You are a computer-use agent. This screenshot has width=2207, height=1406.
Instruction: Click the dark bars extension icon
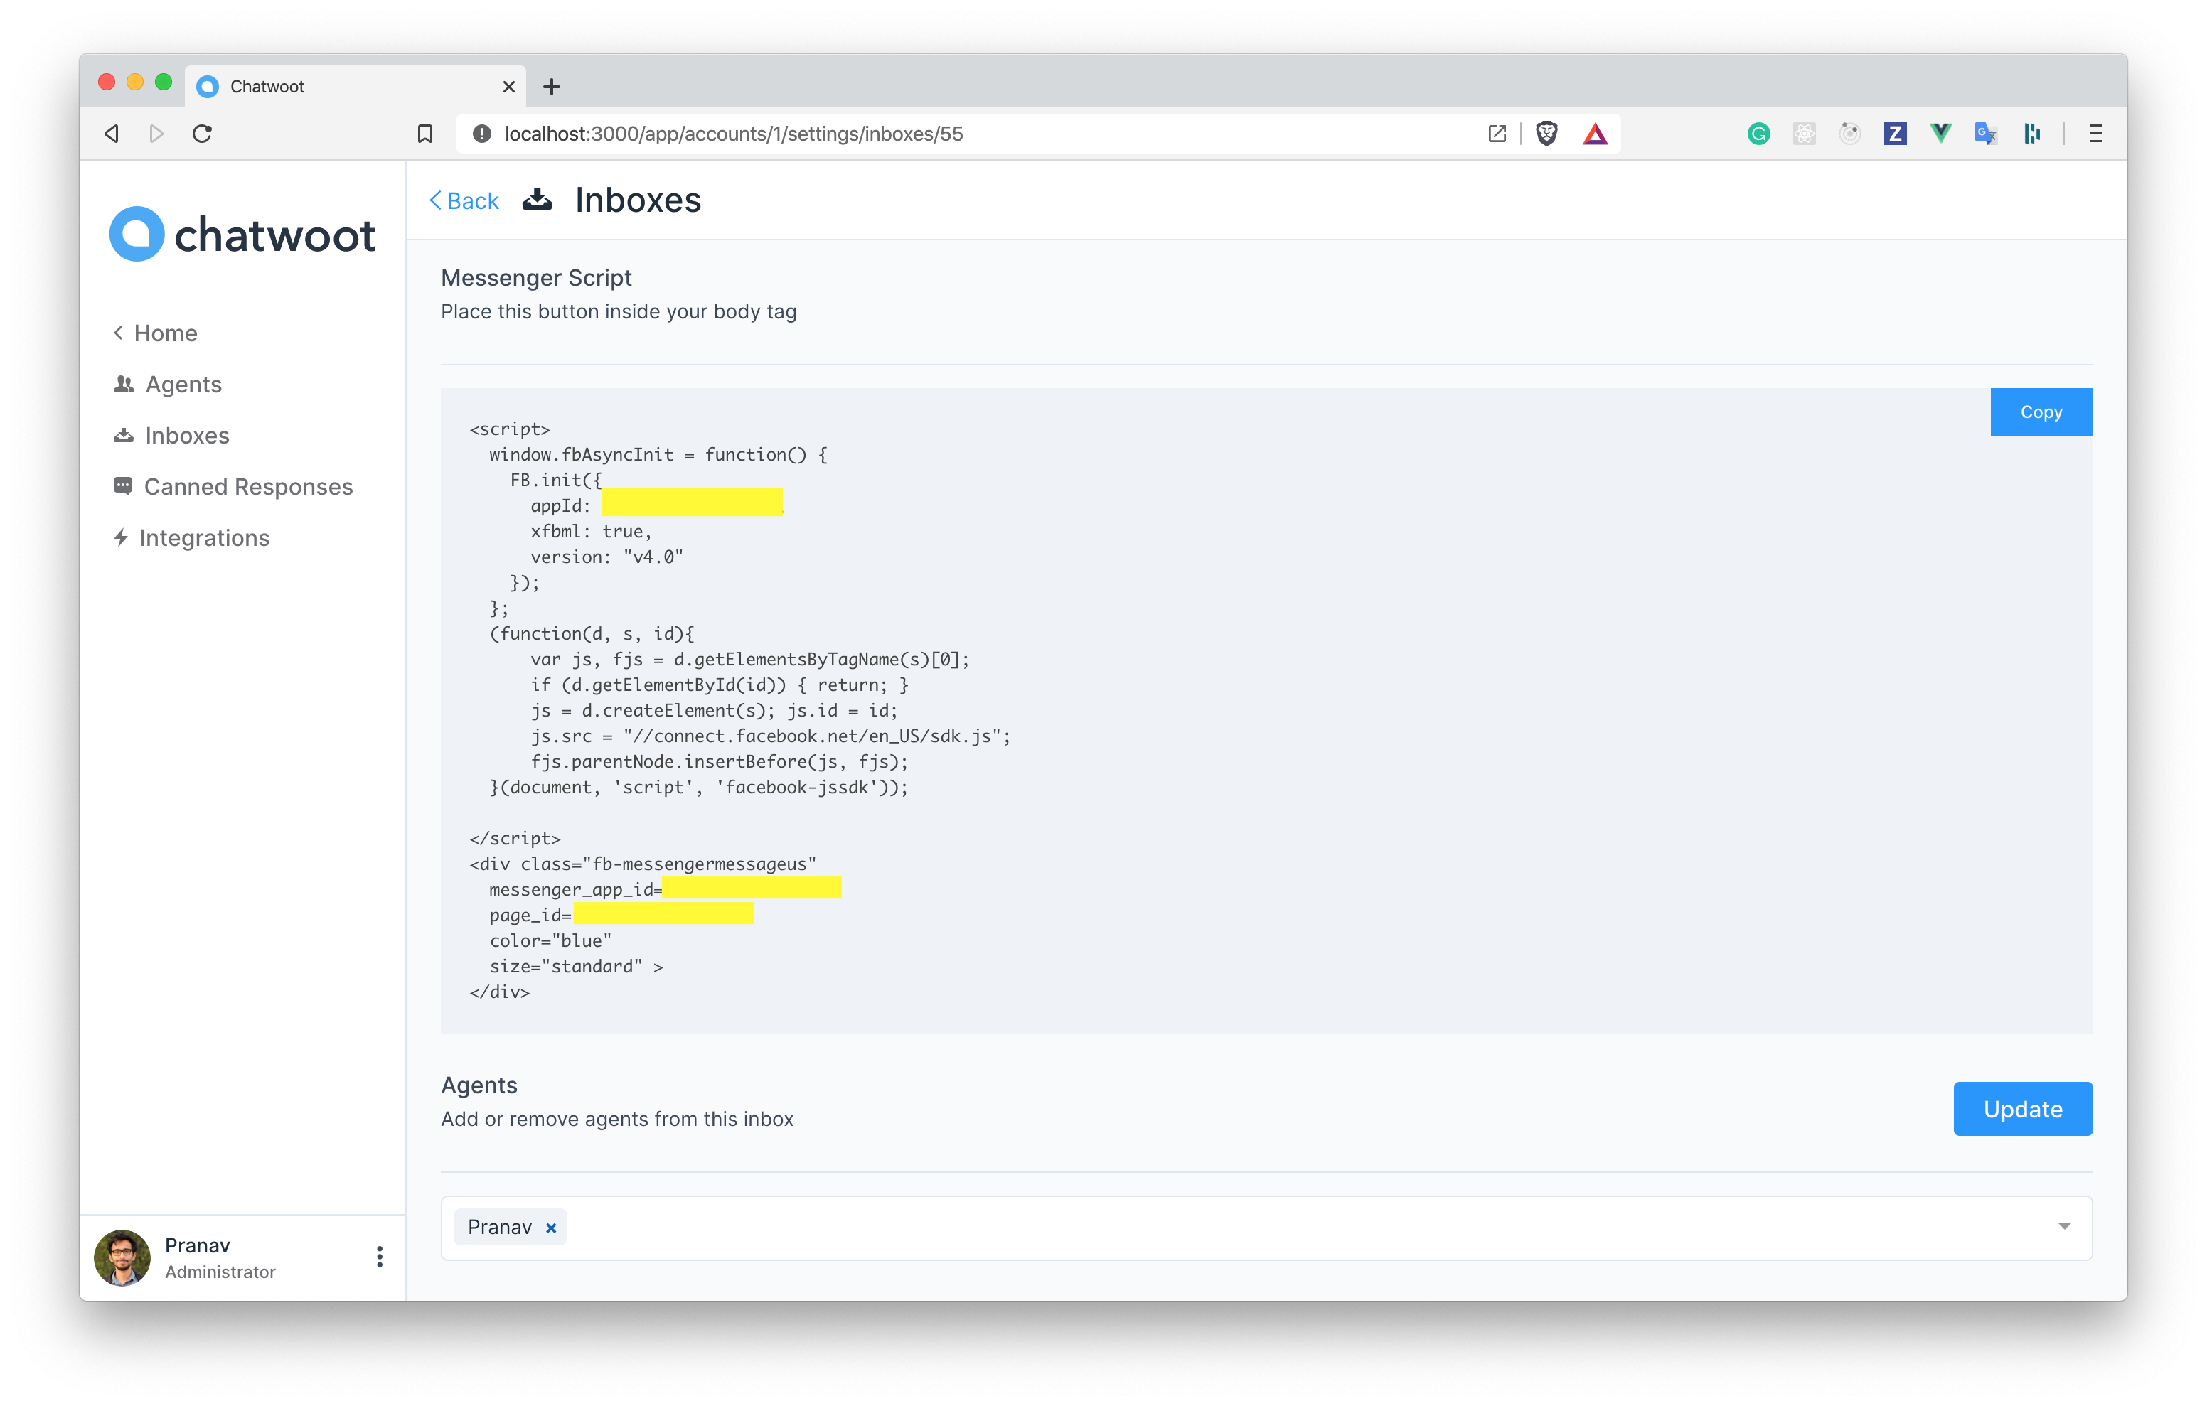(x=2032, y=134)
